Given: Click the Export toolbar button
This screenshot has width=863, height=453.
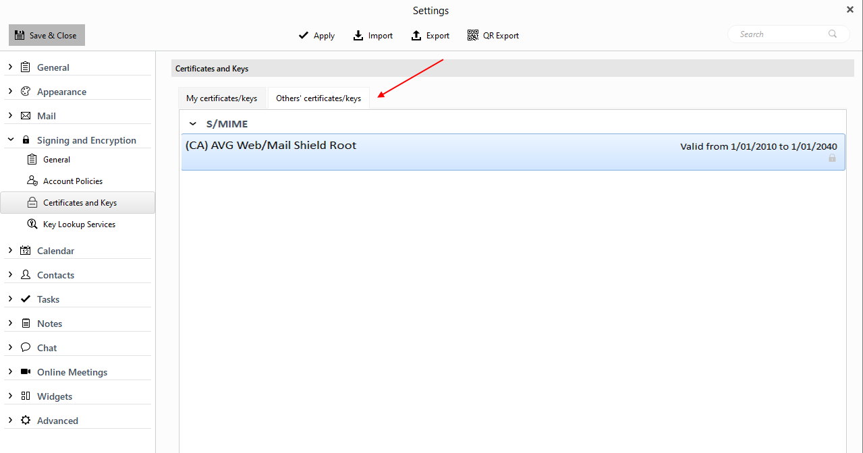Looking at the screenshot, I should click(430, 36).
